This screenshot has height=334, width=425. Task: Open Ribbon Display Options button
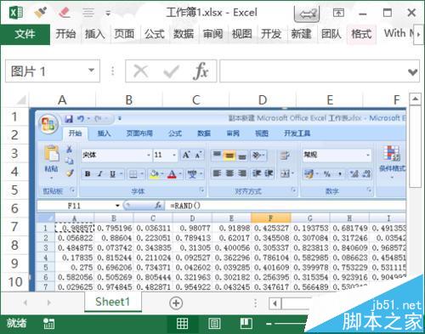tap(338, 13)
